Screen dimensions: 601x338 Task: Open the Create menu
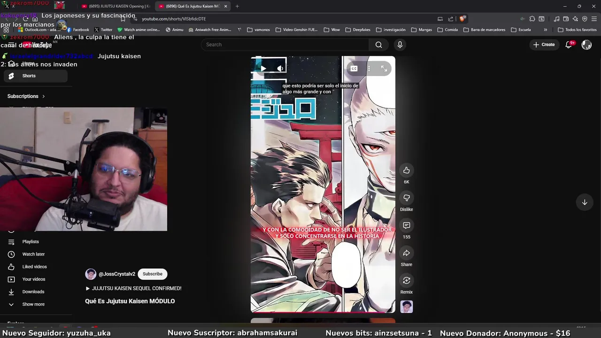[544, 45]
